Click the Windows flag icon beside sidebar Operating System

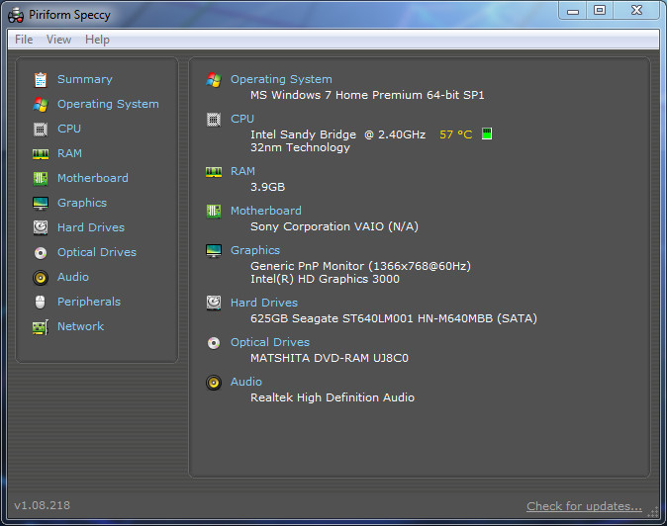41,104
